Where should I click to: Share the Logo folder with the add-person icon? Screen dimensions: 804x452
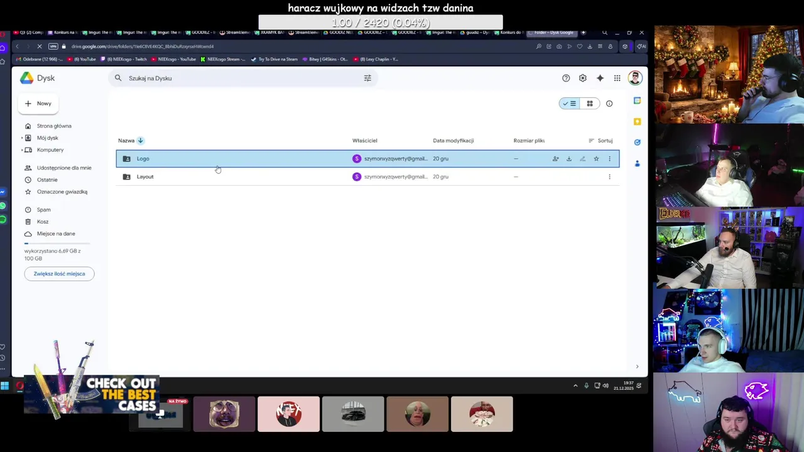click(555, 159)
